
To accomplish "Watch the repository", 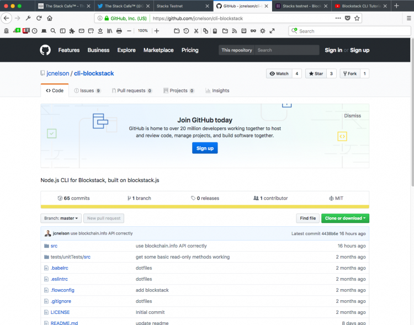I will [279, 73].
